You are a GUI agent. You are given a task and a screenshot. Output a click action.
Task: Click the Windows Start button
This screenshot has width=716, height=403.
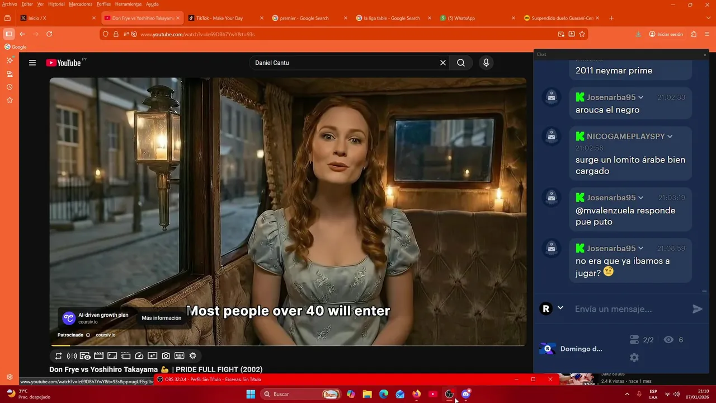tap(251, 394)
